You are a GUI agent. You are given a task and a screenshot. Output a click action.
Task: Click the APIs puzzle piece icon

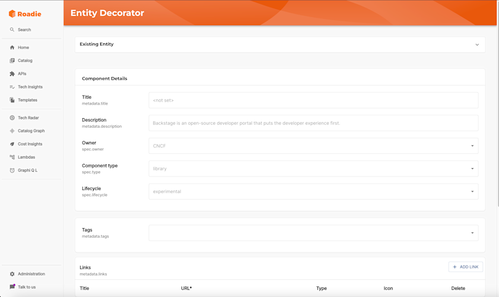[x=12, y=74]
